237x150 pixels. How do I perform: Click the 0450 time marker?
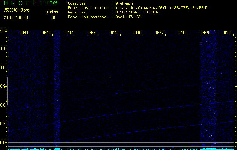(228, 33)
